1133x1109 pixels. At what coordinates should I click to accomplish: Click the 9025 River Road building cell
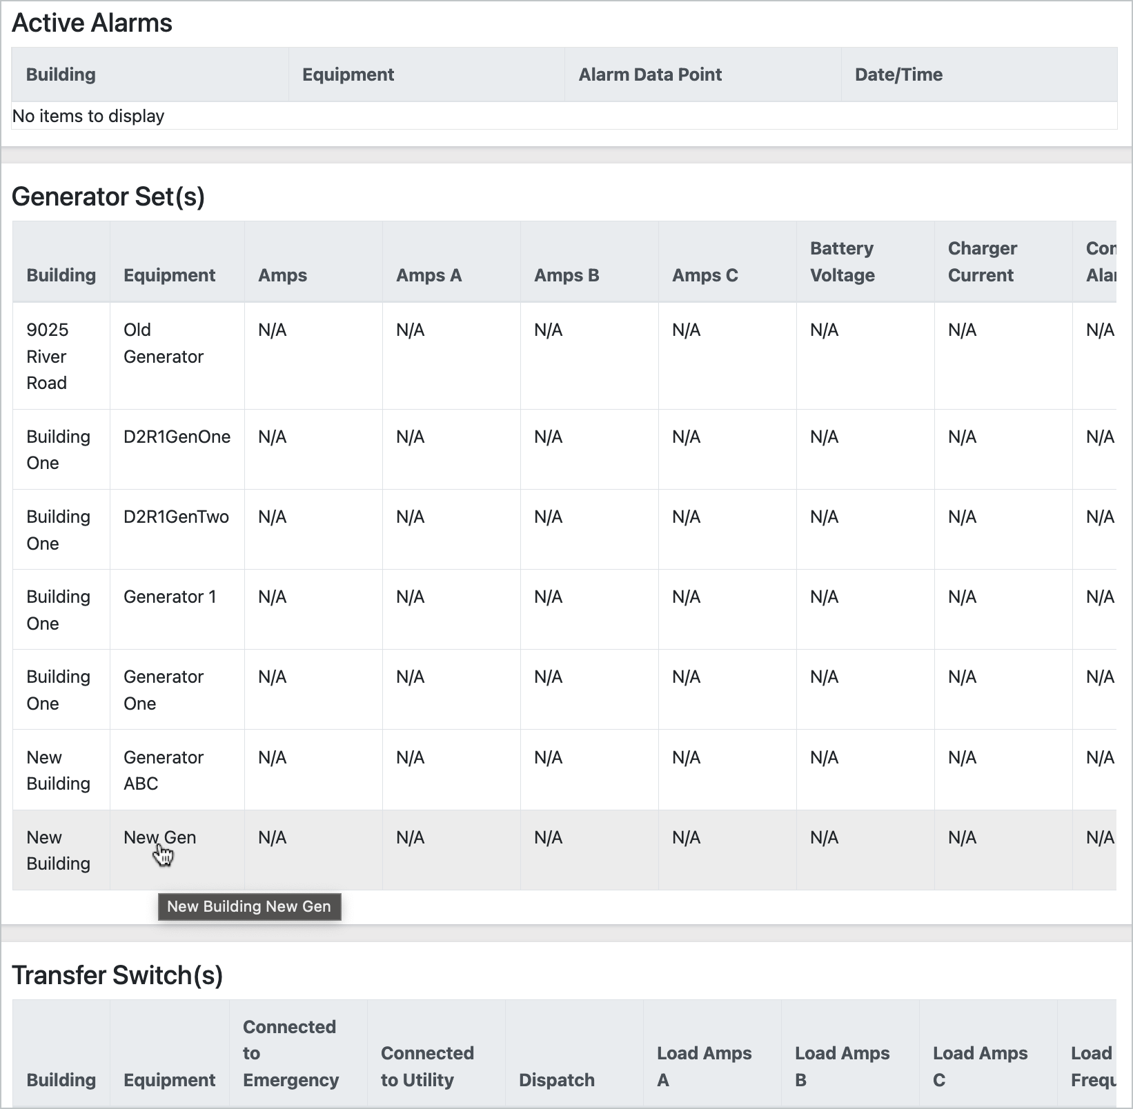tap(47, 356)
